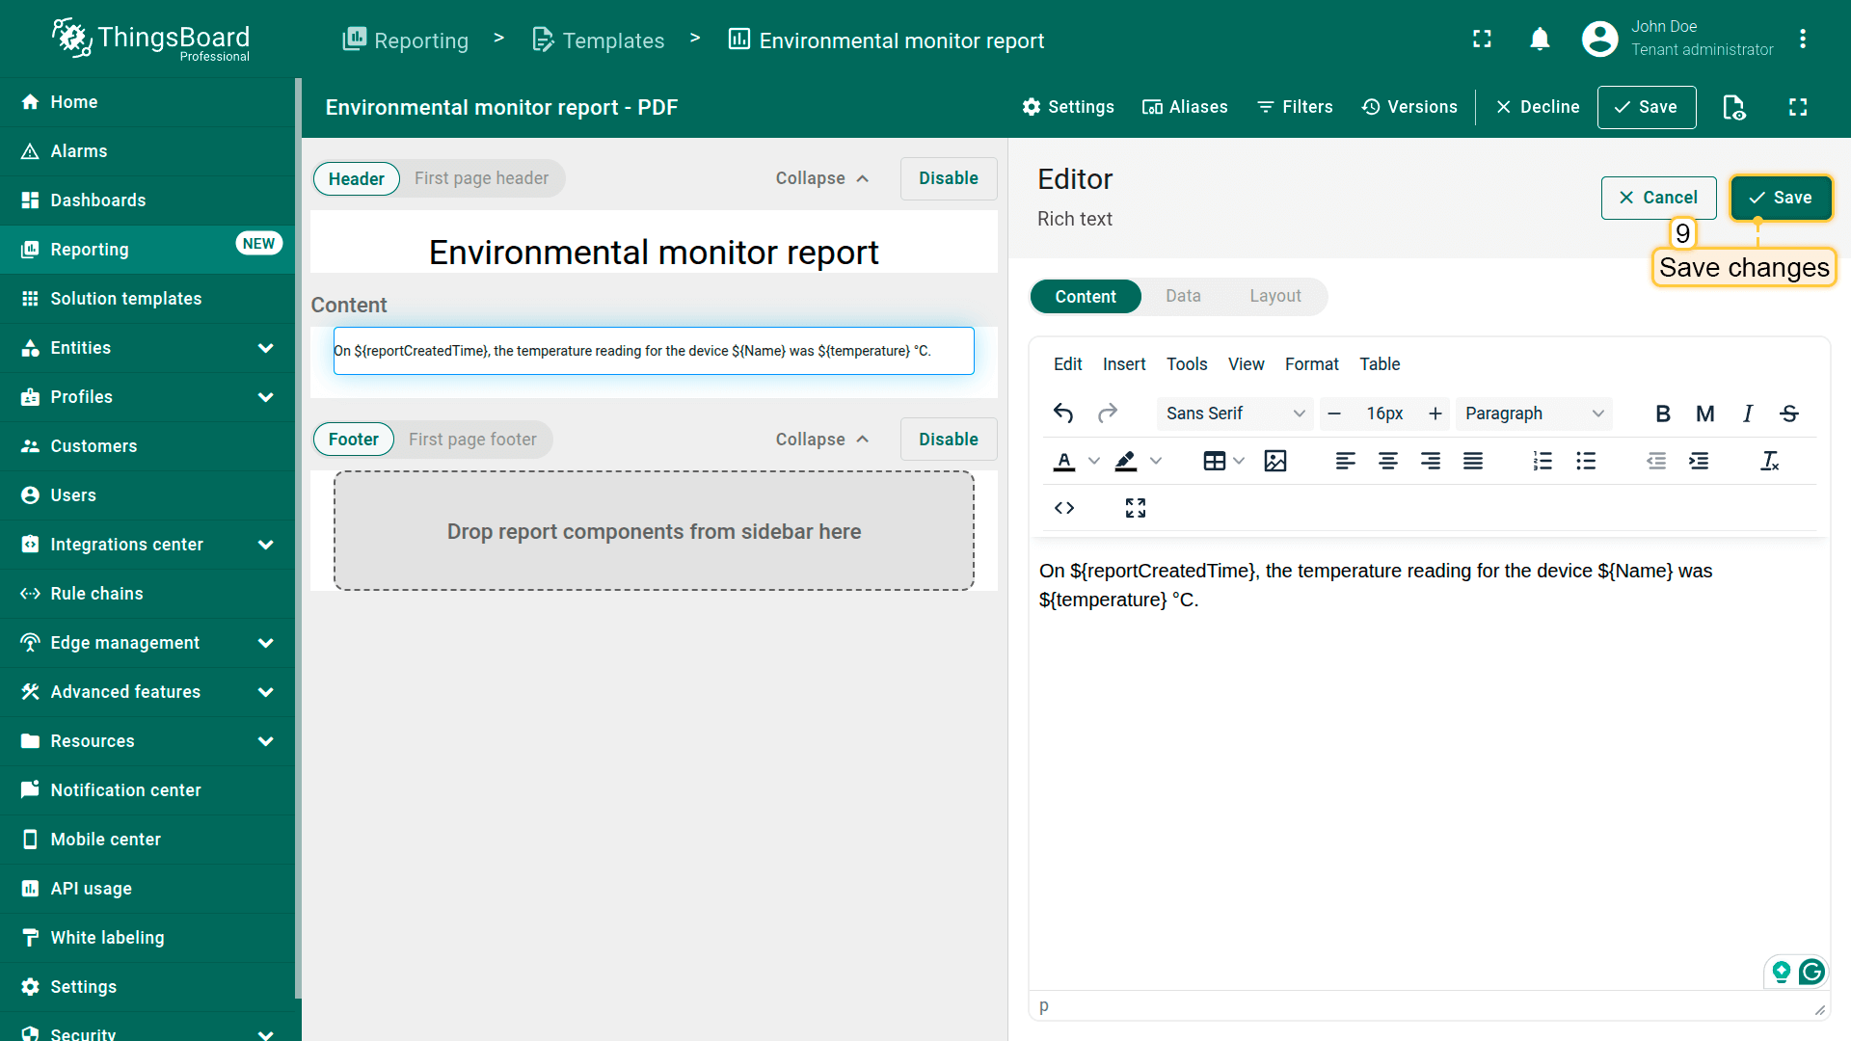Select the Header toggle option

pos(357,178)
